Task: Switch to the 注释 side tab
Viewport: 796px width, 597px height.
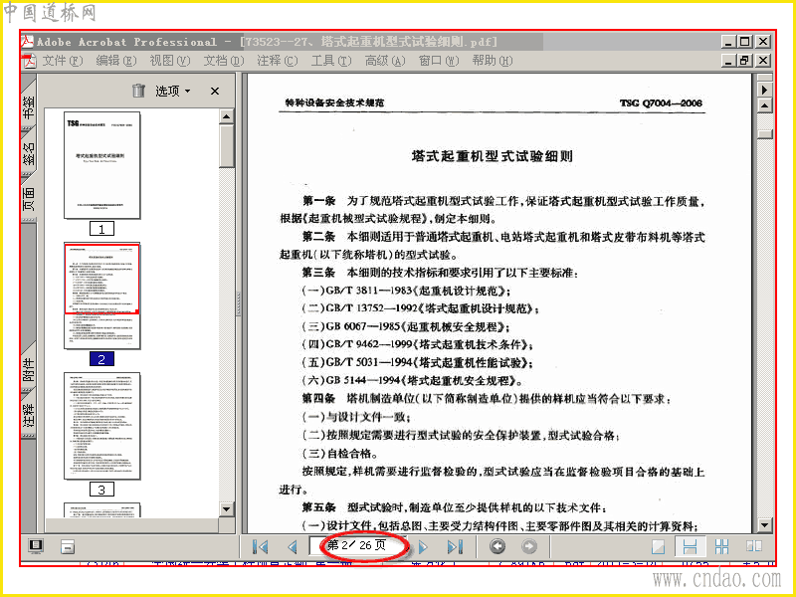Action: [x=29, y=414]
